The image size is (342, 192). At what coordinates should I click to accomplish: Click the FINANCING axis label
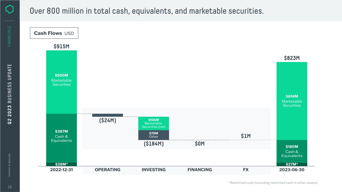pyautogui.click(x=200, y=170)
